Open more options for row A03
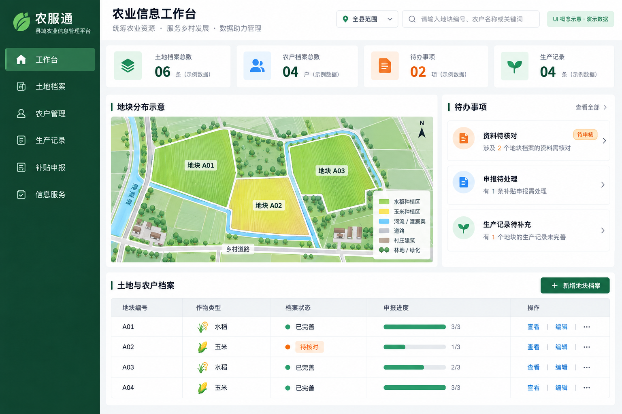The image size is (622, 414). coord(587,367)
